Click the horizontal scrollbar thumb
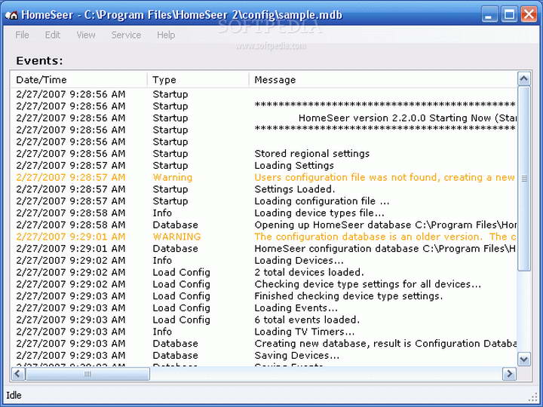Viewport: 543px width, 407px height. point(87,374)
